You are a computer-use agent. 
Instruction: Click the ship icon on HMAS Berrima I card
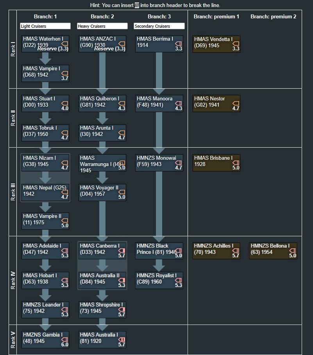point(179,43)
